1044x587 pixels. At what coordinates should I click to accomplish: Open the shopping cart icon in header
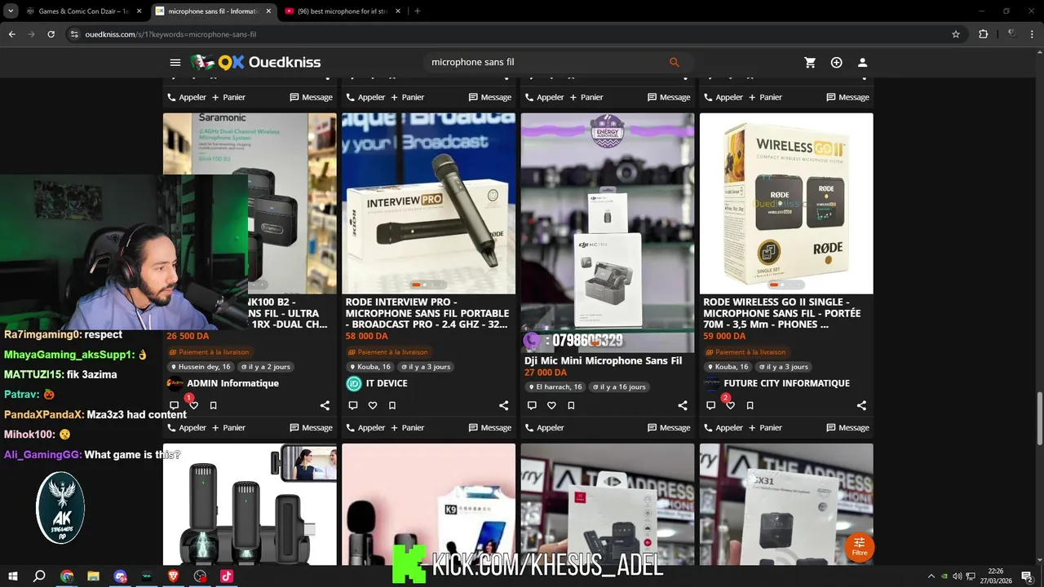coord(810,63)
